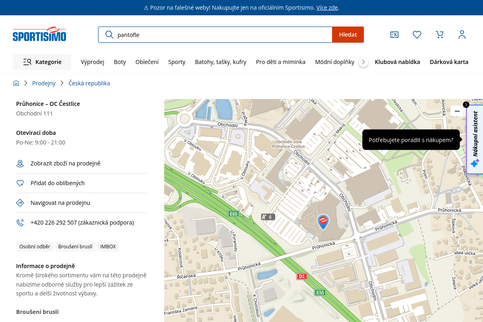
Task: Click the IMBOX tag
Action: (x=108, y=247)
